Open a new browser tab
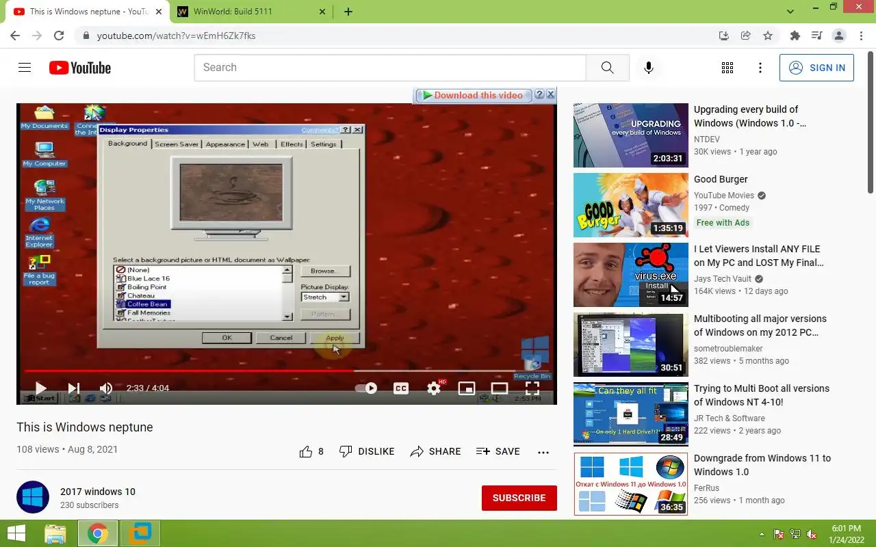 pos(348,12)
